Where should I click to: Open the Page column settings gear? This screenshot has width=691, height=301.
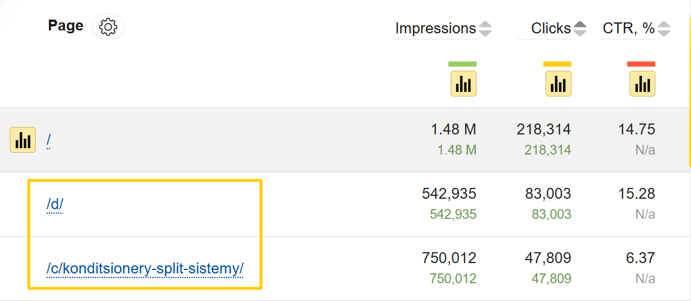(108, 27)
